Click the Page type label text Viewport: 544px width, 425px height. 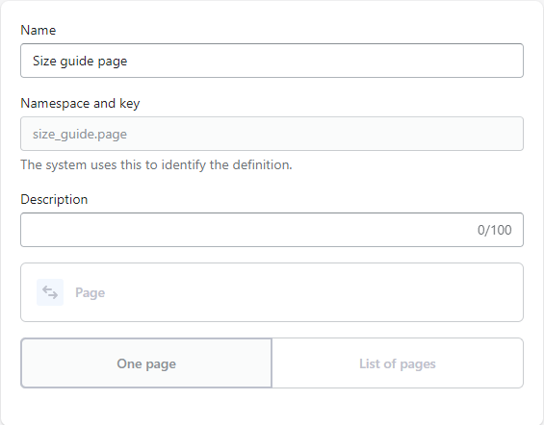click(90, 292)
